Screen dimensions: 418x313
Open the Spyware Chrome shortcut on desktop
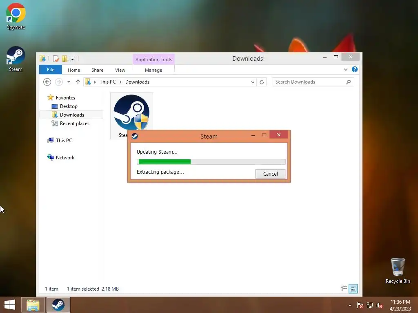click(x=16, y=16)
